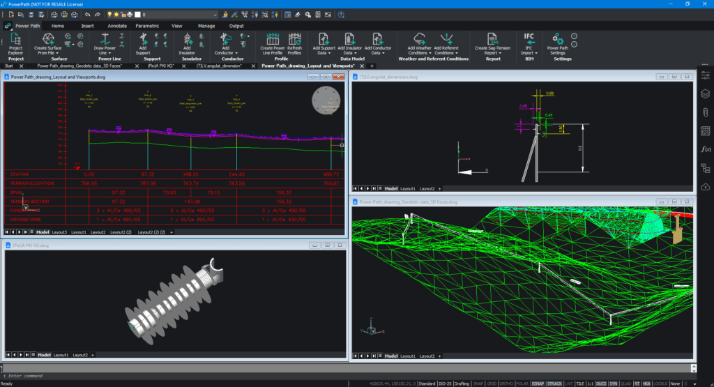Click the attachments paperclip icon in sidebar

pyautogui.click(x=706, y=112)
